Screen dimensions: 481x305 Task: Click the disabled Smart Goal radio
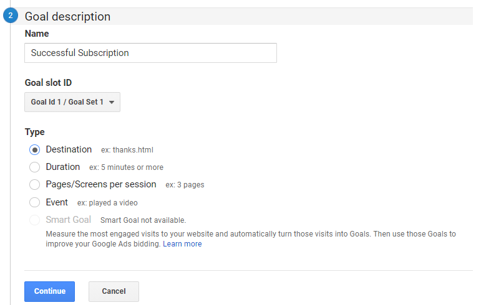(35, 220)
